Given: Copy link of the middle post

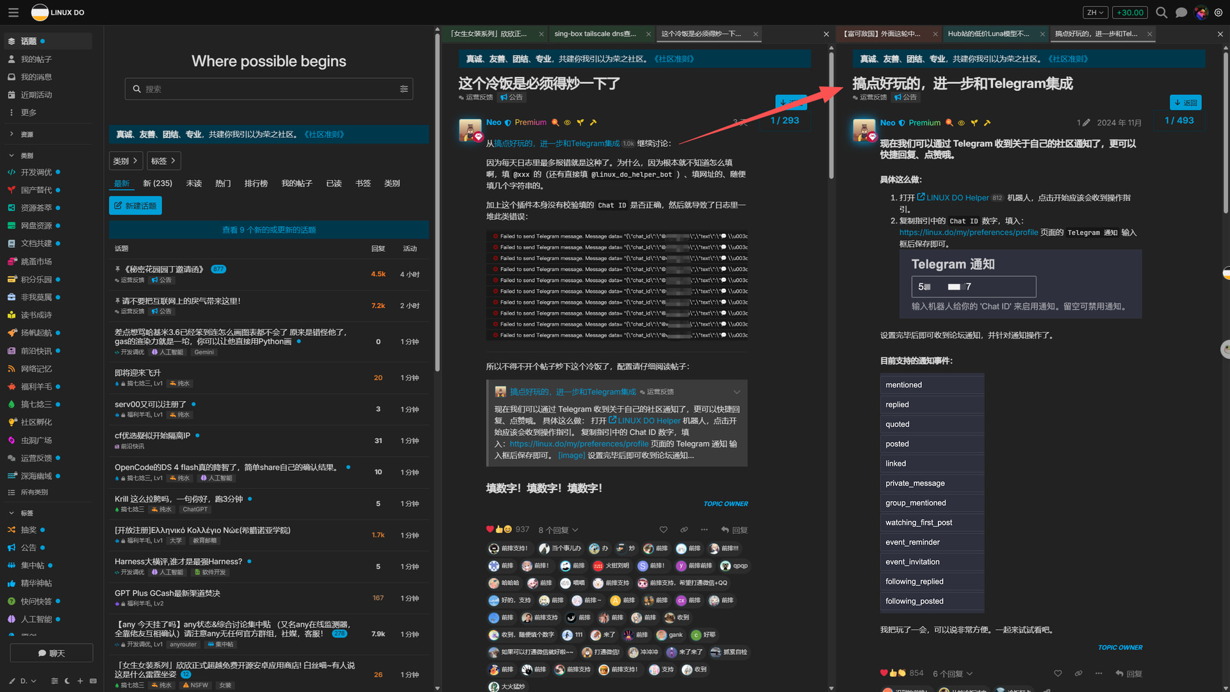Looking at the screenshot, I should (x=684, y=530).
